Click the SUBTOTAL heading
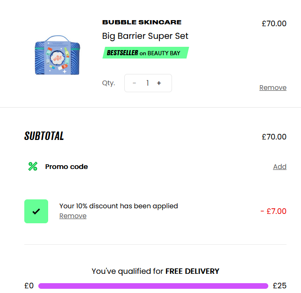 point(44,136)
